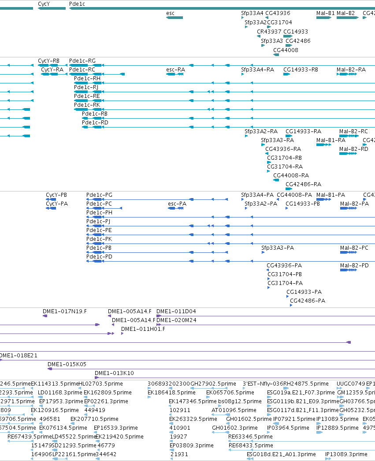Screen dimensions: 375x461
Task: Click the esc gene glyph label
Action: [170, 13]
